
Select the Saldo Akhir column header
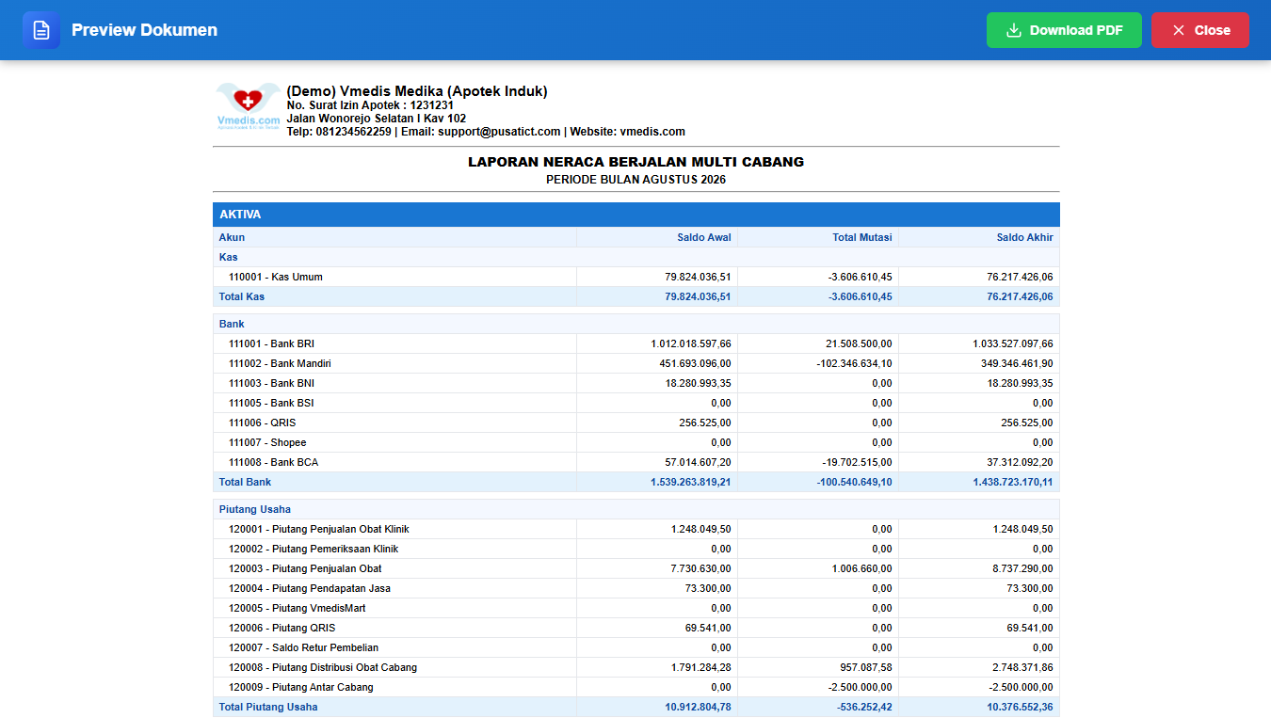(x=1024, y=237)
